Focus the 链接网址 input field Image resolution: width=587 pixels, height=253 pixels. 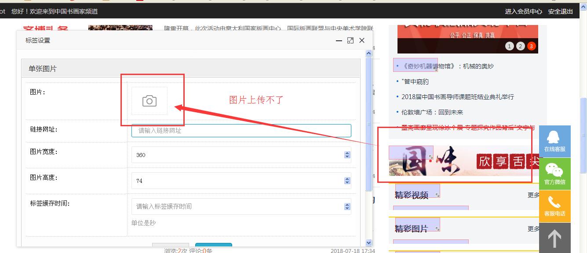point(241,131)
